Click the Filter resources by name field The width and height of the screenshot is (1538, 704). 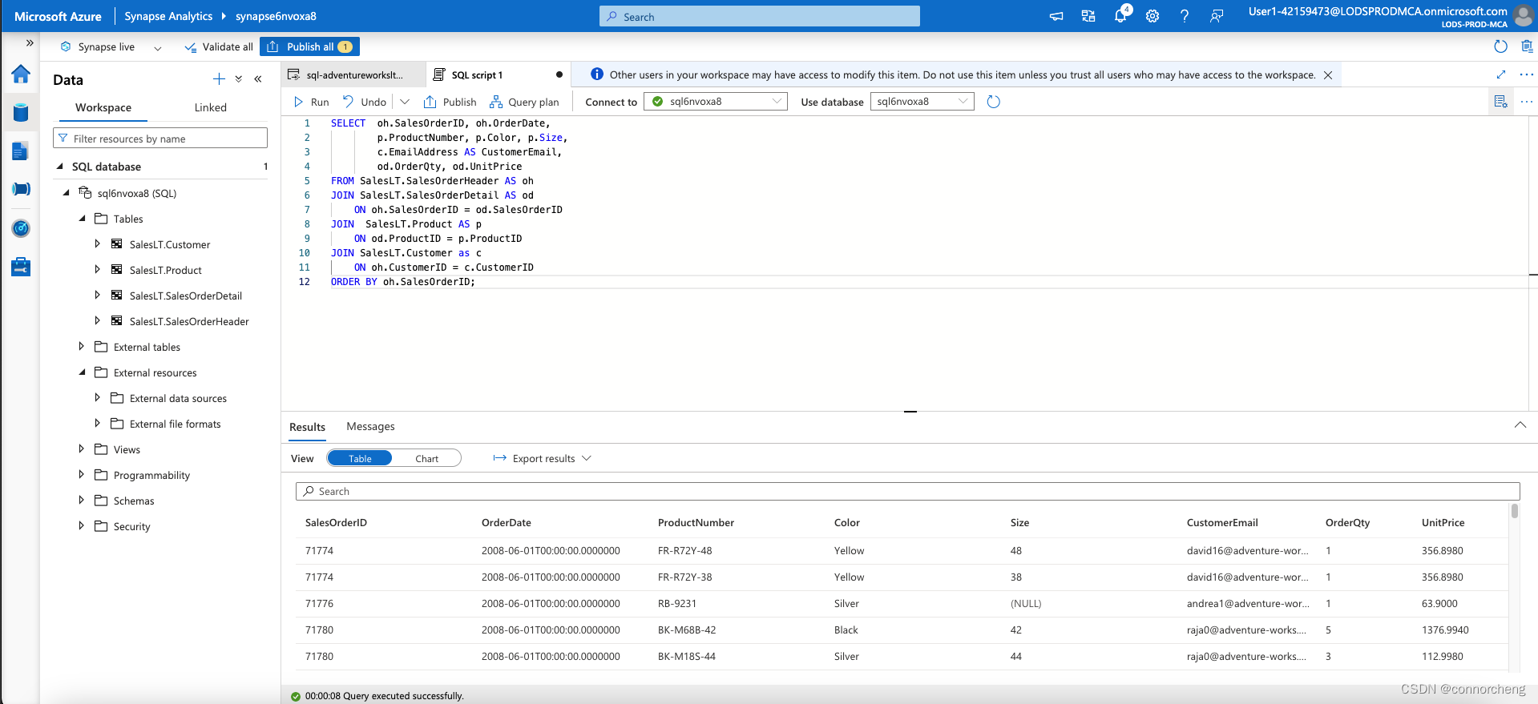pos(160,139)
